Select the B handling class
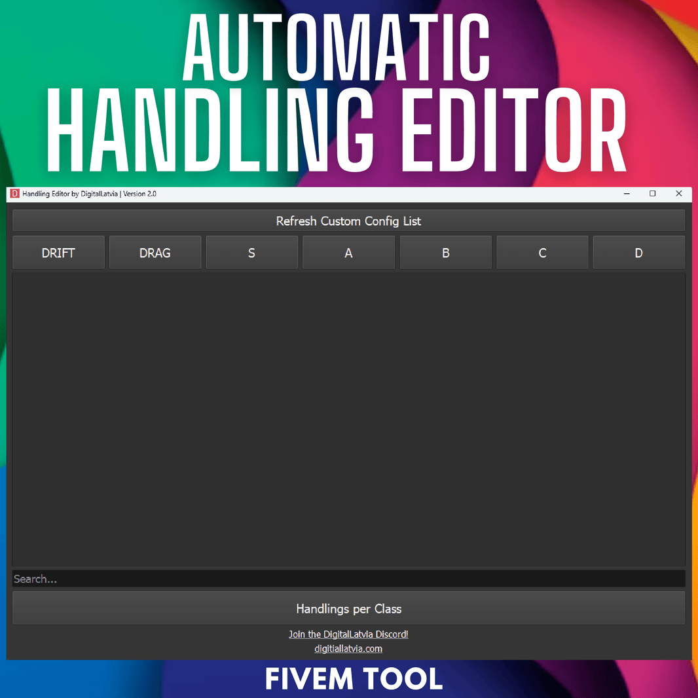The image size is (698, 698). tap(445, 252)
